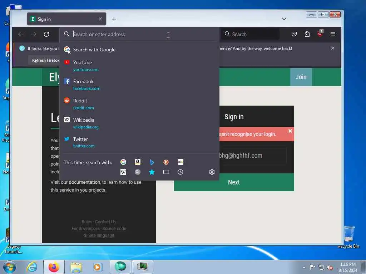The height and width of the screenshot is (274, 366).
Task: Open the For developers footer link
Action: [85, 229]
